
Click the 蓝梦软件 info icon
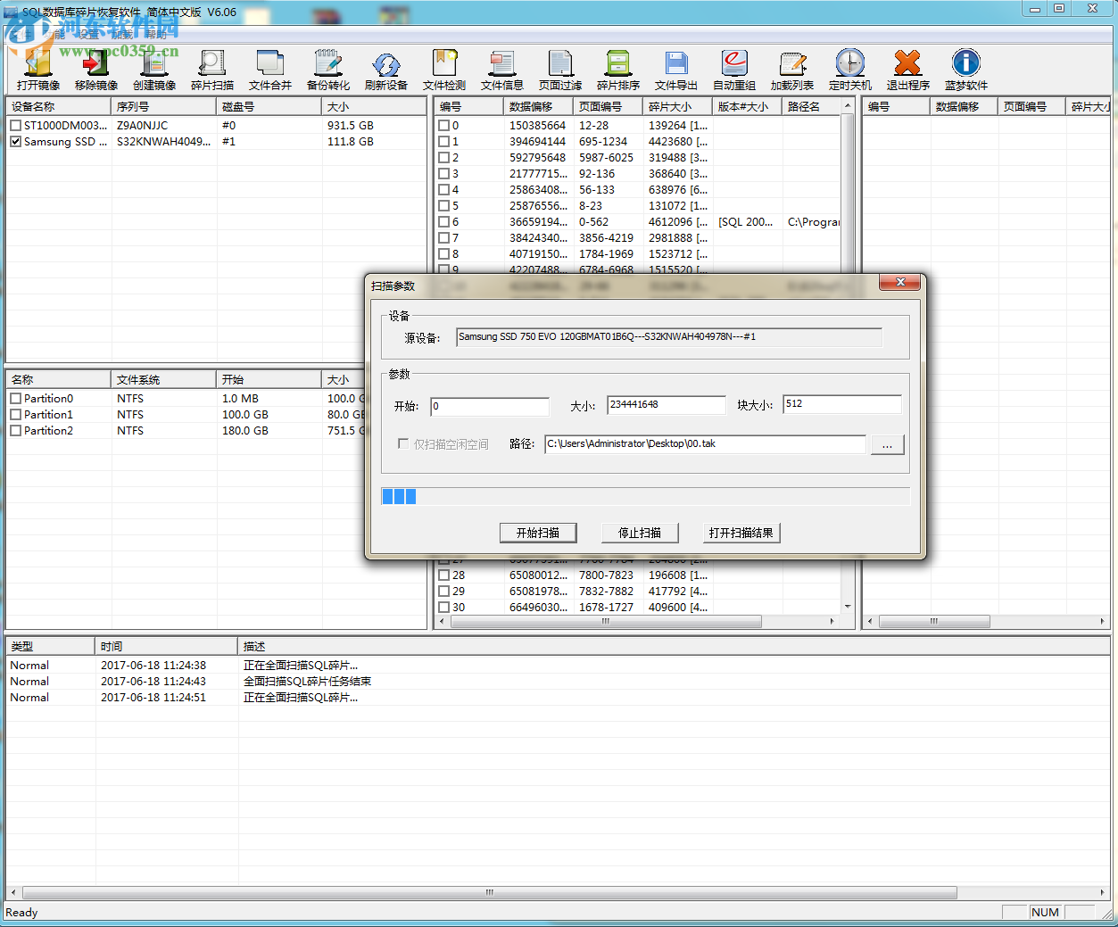click(965, 65)
